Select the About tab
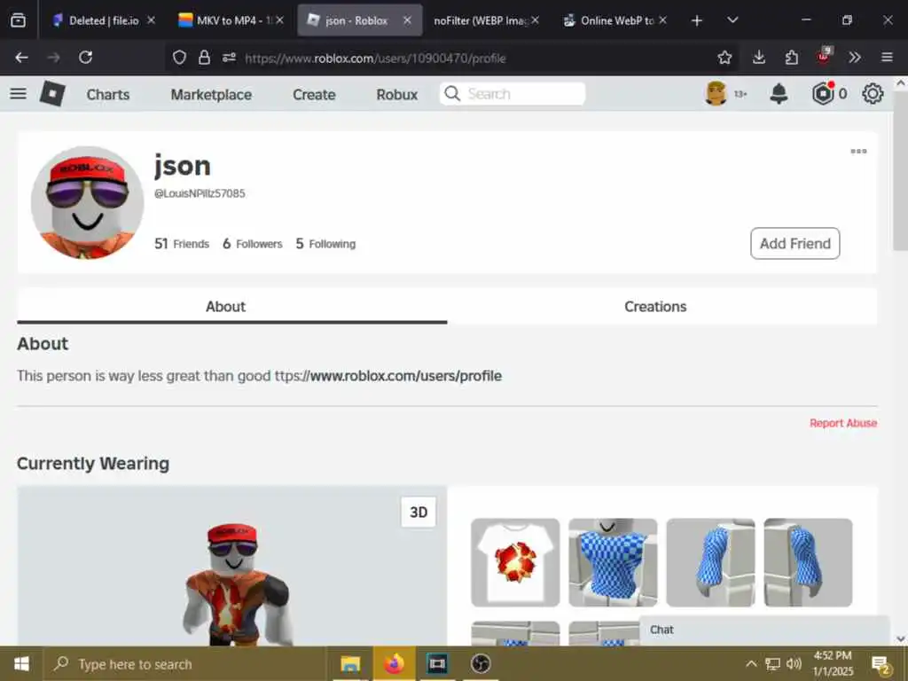The height and width of the screenshot is (681, 908). pyautogui.click(x=231, y=306)
